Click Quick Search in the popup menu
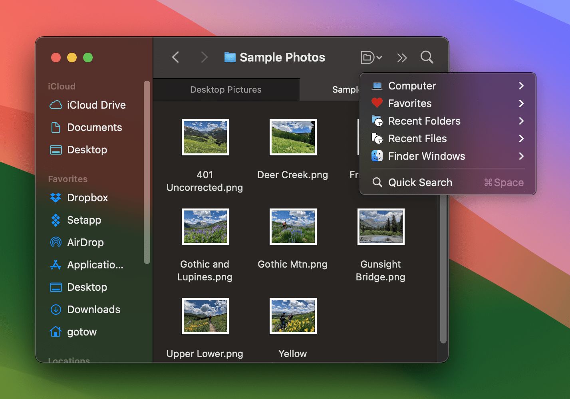 [420, 183]
